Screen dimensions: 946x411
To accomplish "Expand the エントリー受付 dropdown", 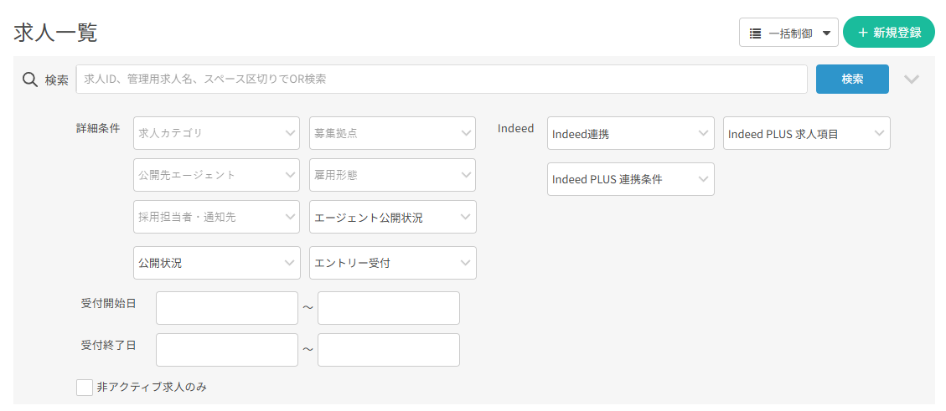I will pyautogui.click(x=392, y=263).
